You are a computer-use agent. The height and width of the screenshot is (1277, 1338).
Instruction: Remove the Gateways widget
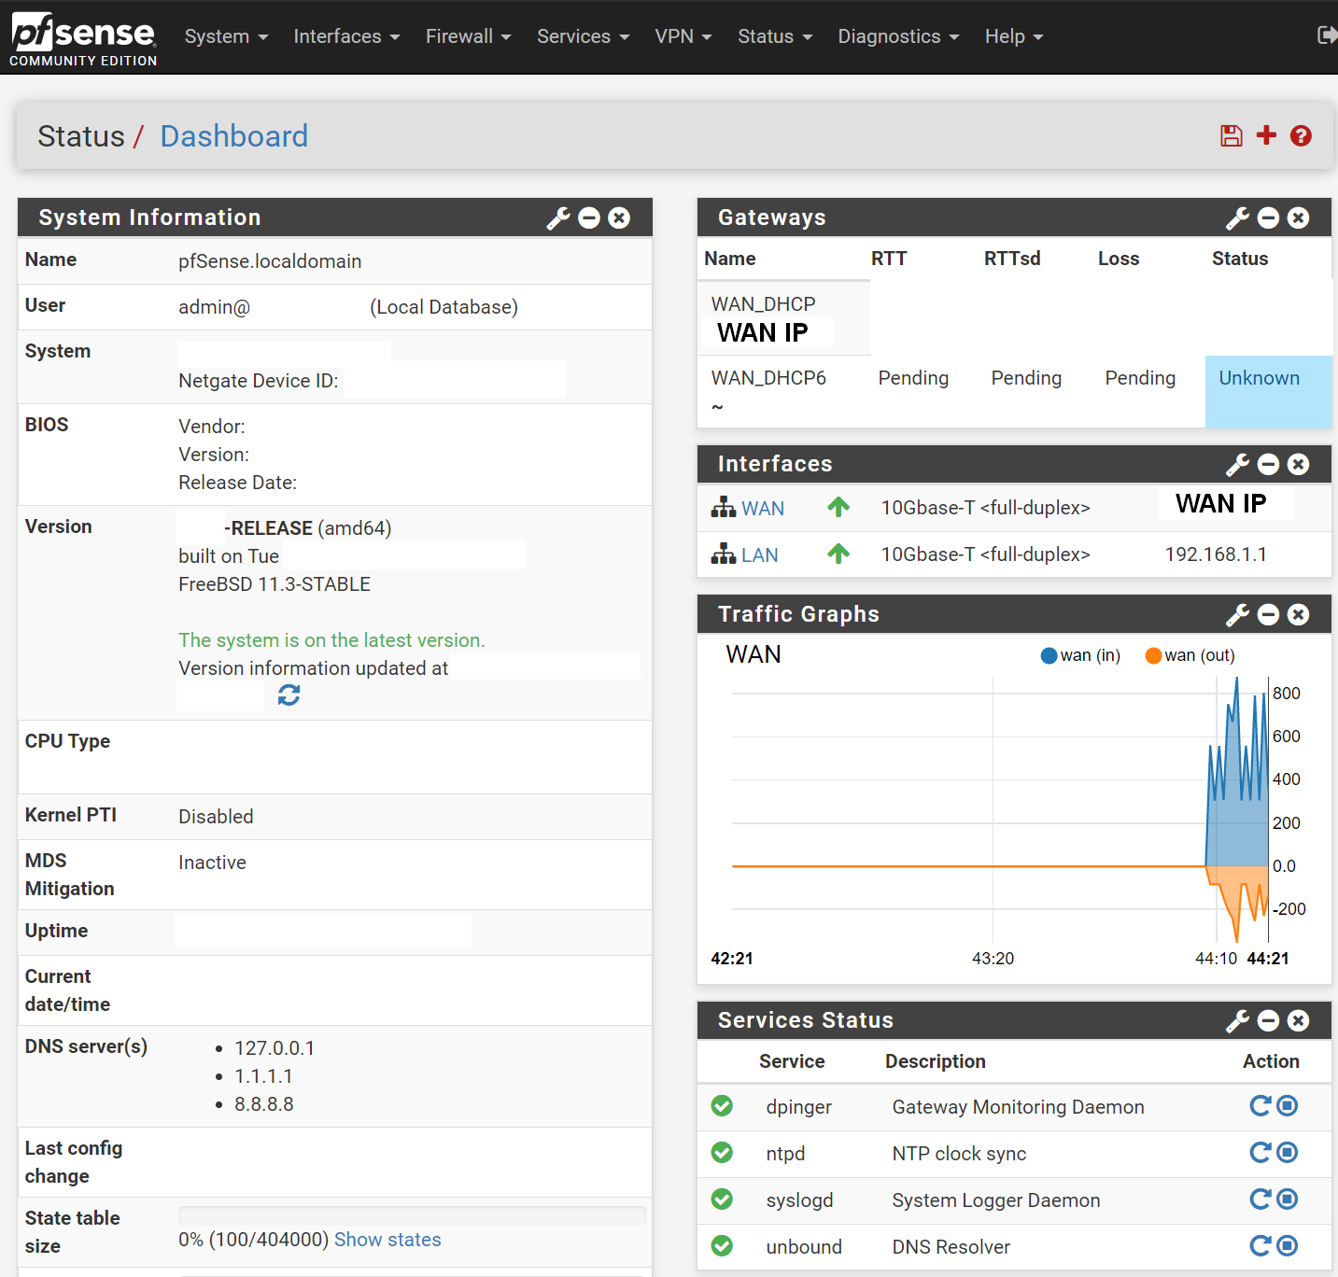coord(1298,218)
